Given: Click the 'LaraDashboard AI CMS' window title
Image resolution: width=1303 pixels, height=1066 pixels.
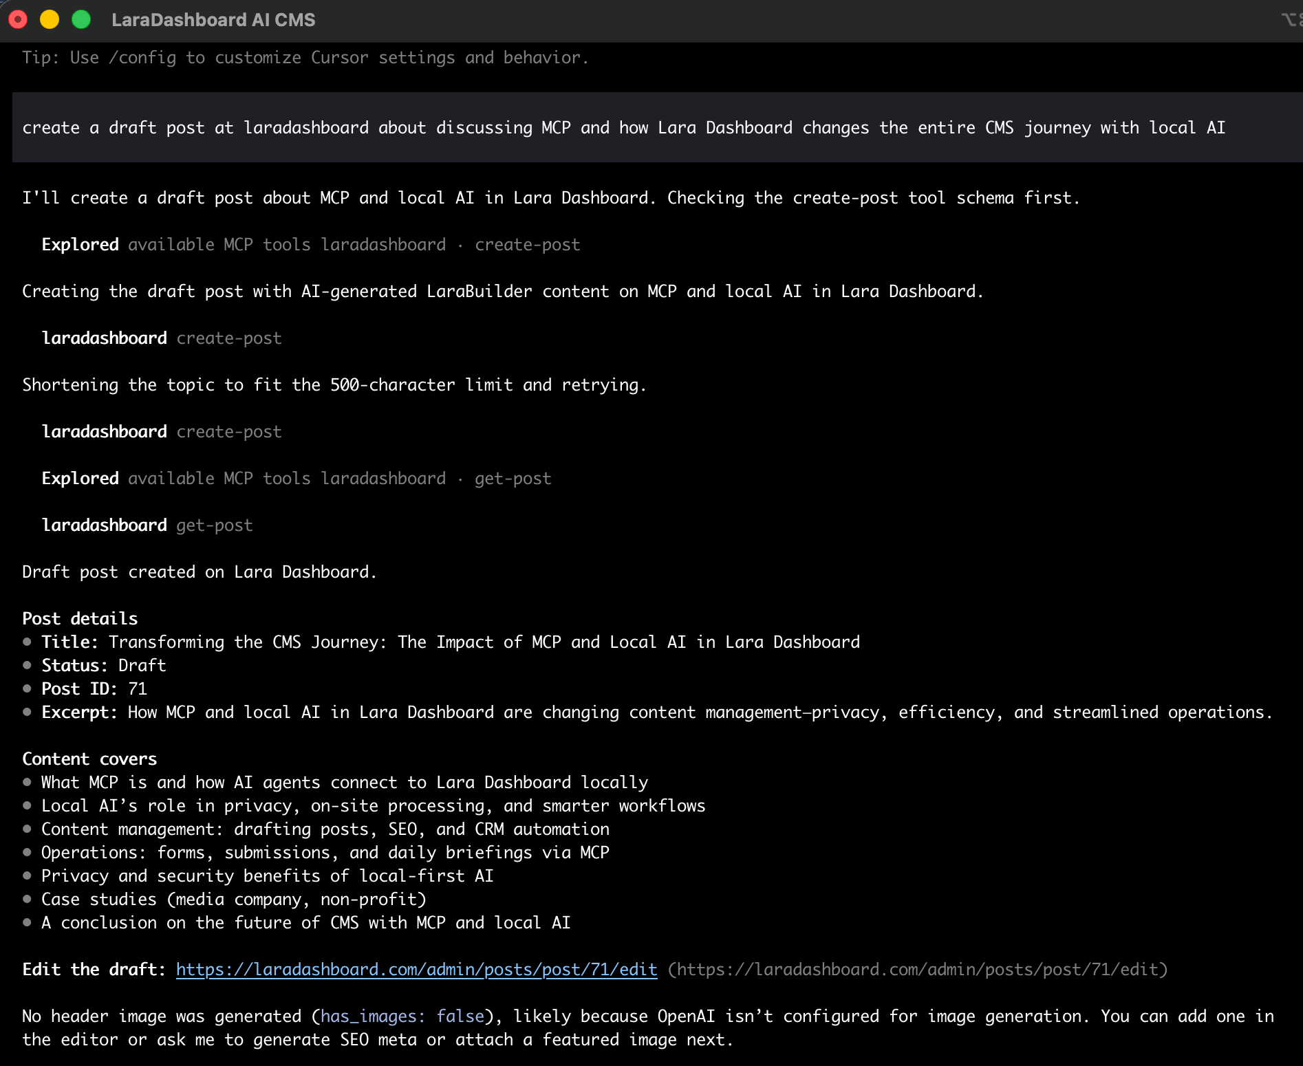Looking at the screenshot, I should [213, 20].
